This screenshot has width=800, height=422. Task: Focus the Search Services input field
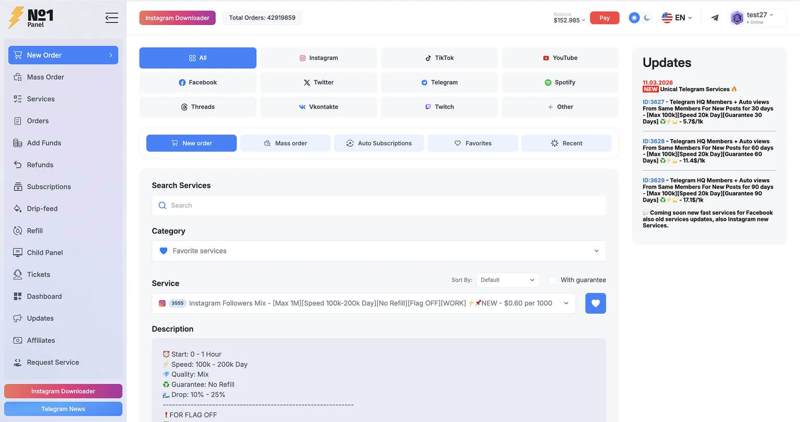tap(379, 205)
